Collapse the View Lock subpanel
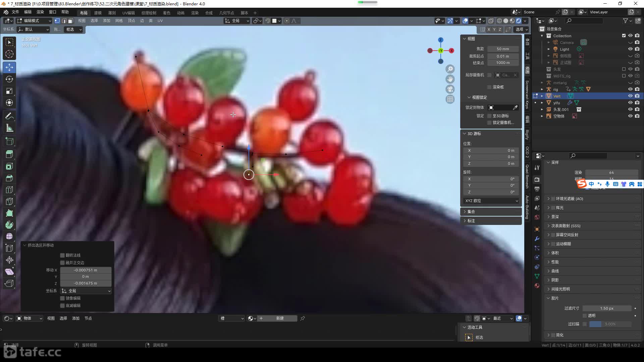Screen dimensions: 644x362 (469, 98)
